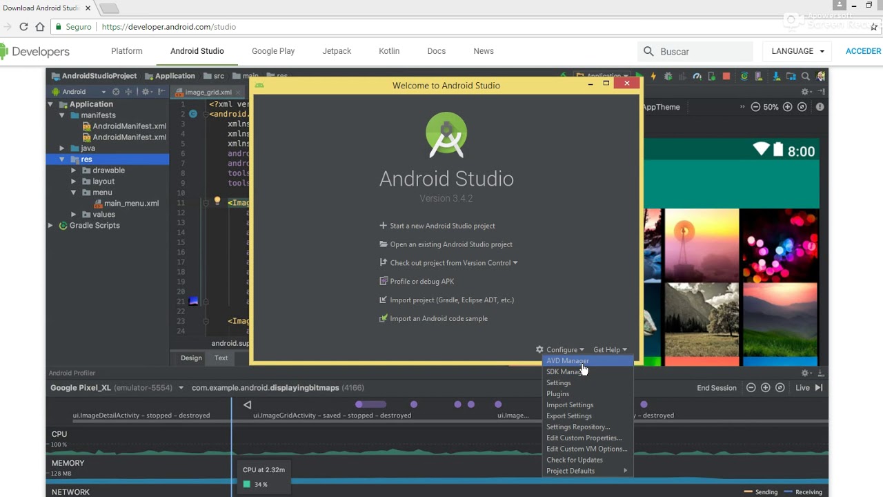Zoom out the profiler timeline
The height and width of the screenshot is (497, 883).
point(751,388)
